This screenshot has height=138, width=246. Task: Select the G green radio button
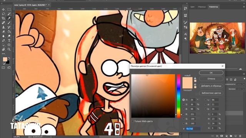(184, 119)
